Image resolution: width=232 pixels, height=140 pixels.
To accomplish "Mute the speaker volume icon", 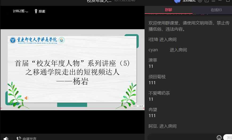I will (6, 138).
